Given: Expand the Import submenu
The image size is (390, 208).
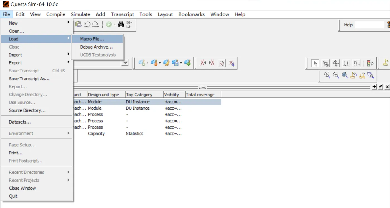Looking at the screenshot, I should point(37,55).
